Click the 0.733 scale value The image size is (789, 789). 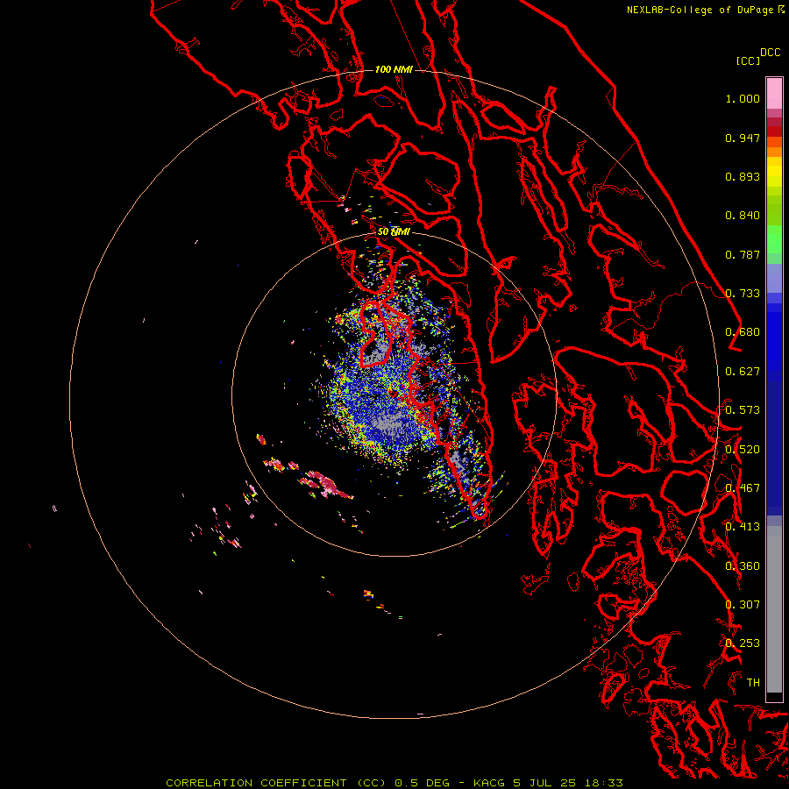click(743, 294)
